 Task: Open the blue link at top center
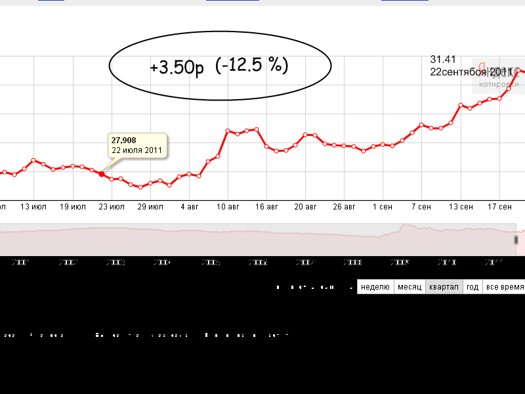232,1
